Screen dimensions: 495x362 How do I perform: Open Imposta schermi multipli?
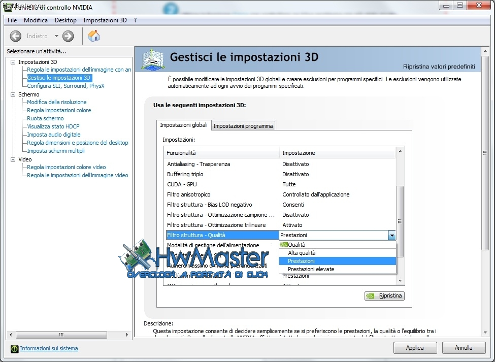pos(56,151)
